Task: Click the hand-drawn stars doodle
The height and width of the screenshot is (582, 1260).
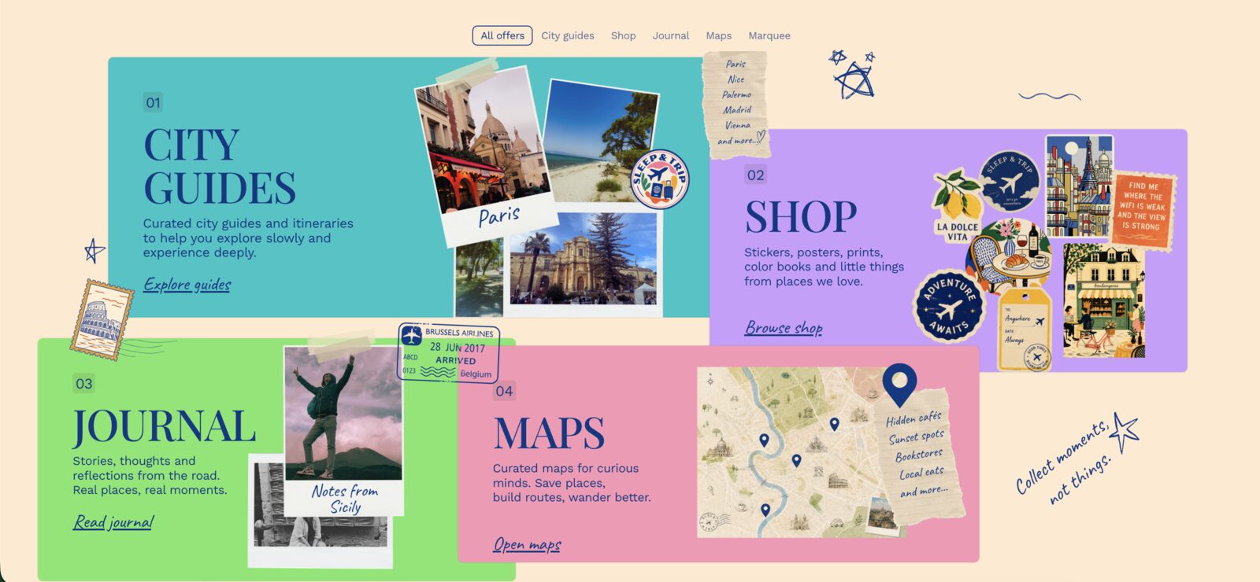Action: pyautogui.click(x=853, y=75)
